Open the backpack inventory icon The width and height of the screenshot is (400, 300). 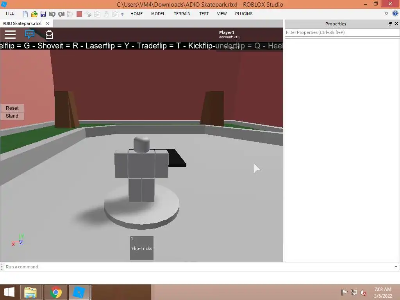[x=49, y=34]
